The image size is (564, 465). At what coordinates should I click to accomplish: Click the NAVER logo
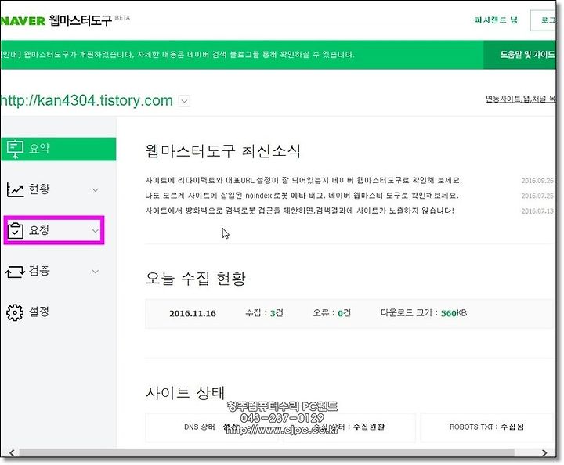click(23, 21)
